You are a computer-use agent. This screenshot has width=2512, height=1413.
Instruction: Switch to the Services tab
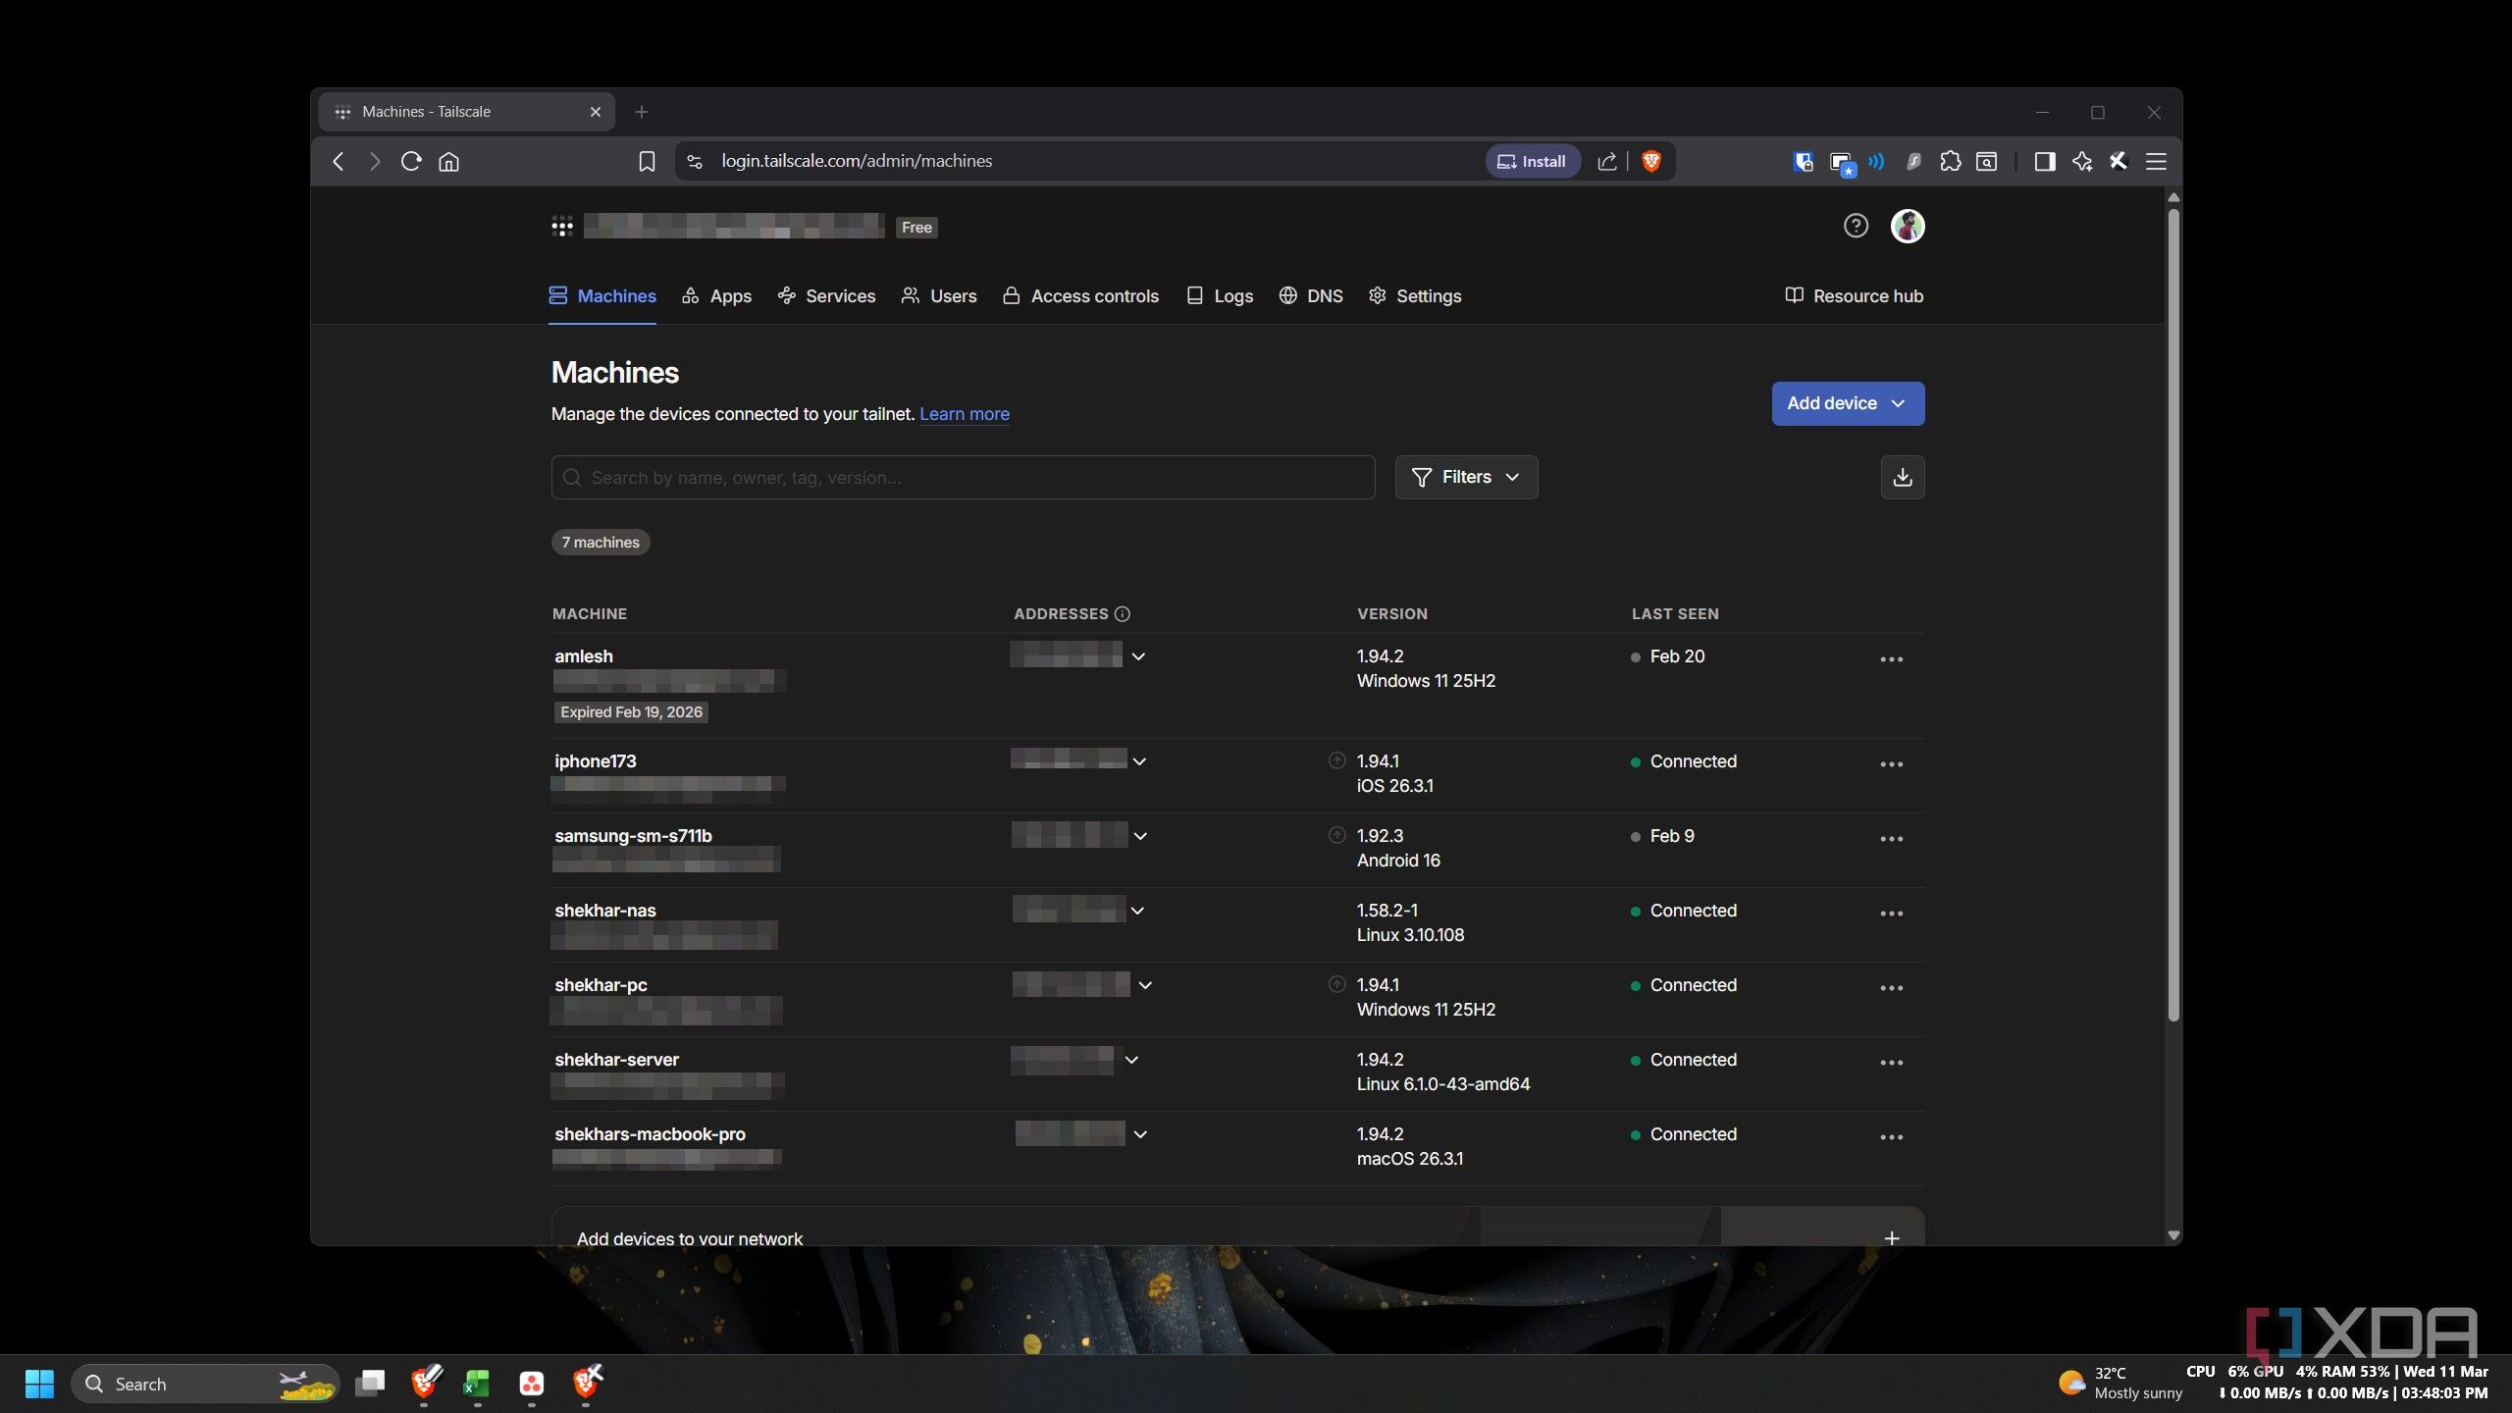point(826,296)
